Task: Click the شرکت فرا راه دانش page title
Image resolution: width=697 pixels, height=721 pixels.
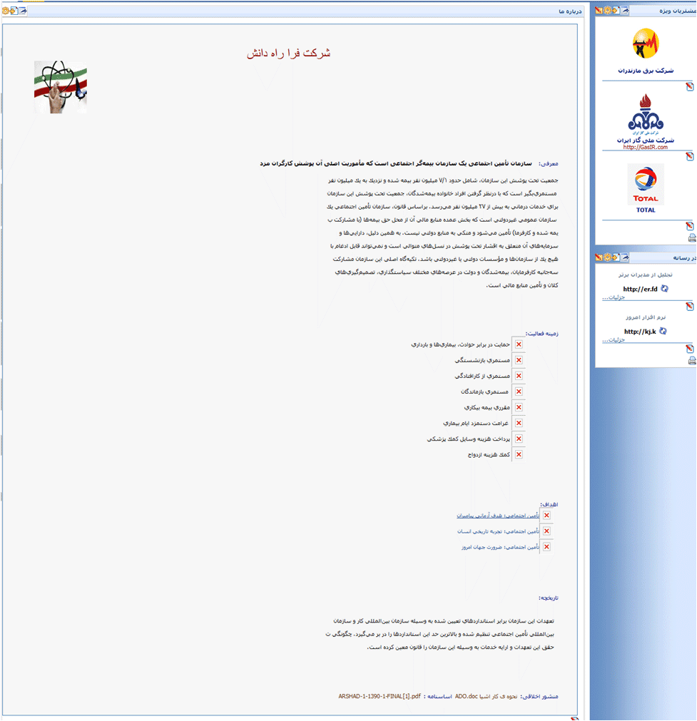Action: tap(288, 53)
